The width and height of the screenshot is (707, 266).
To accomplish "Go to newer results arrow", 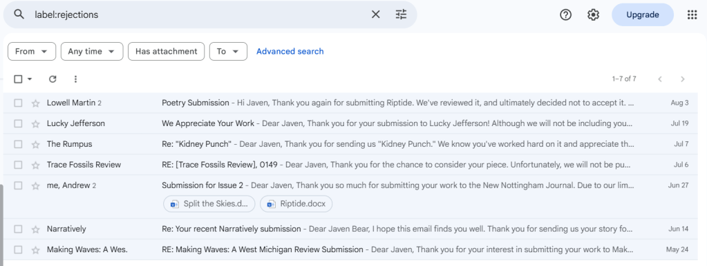I will click(x=659, y=79).
